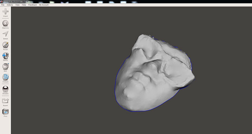252x134 pixels.
Task: Open the Actions menu
Action: (x=10, y=5)
